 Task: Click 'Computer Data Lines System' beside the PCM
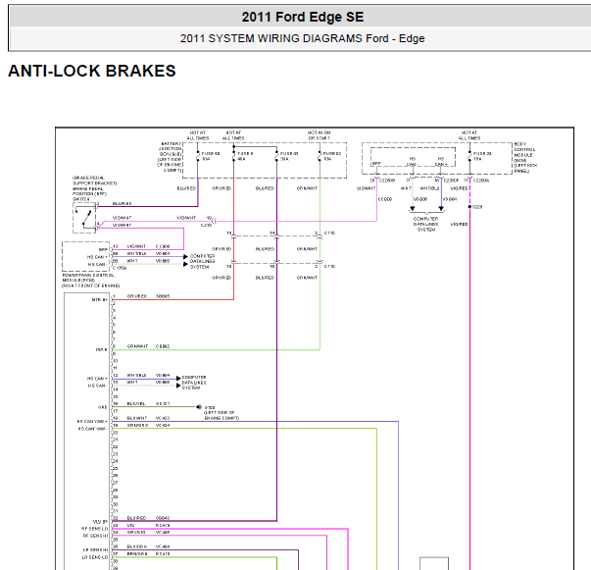pos(203,261)
